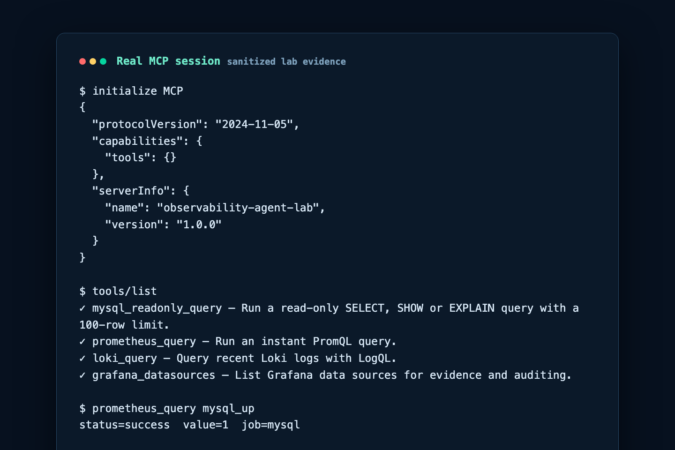Click the status=success output text
The image size is (675, 450).
coord(125,425)
